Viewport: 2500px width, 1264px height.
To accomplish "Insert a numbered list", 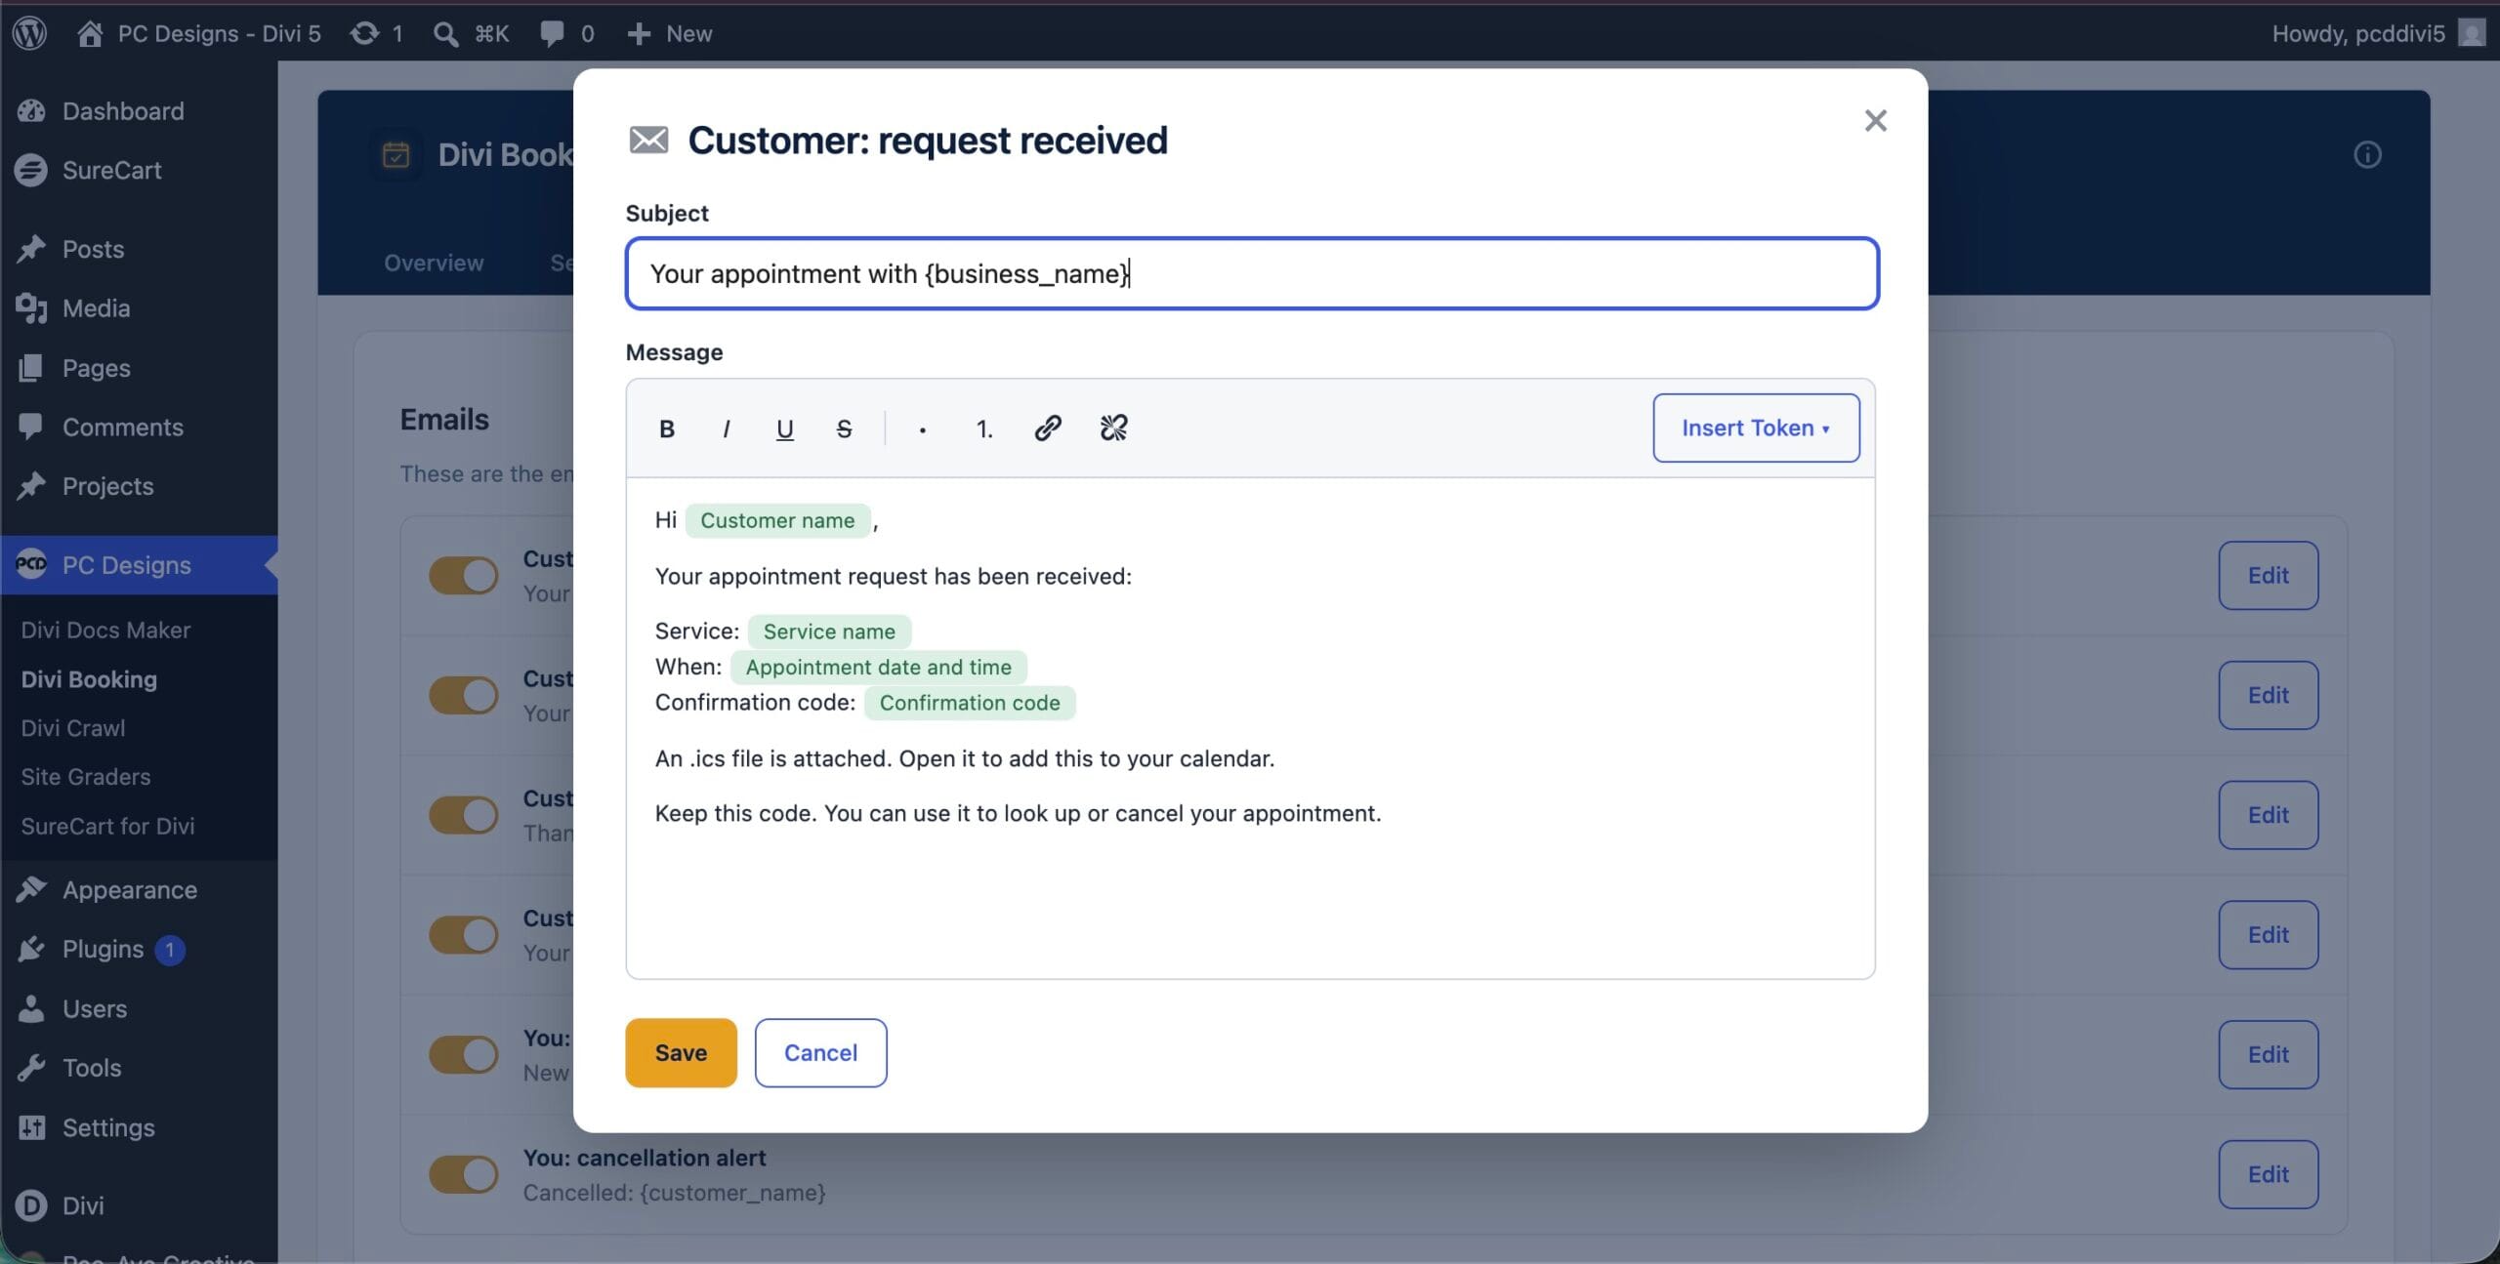I will [983, 428].
